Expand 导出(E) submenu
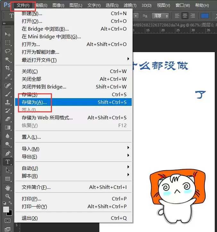This screenshot has height=232, width=217. point(73,156)
